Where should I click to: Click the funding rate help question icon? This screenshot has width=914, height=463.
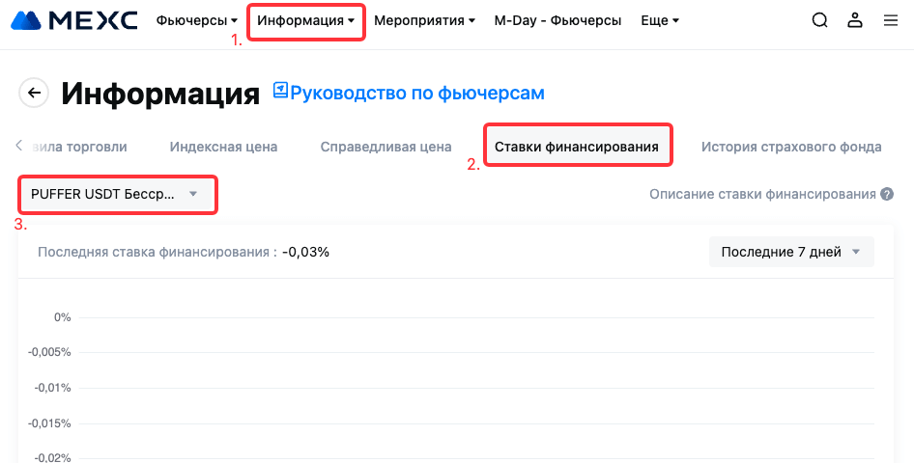[886, 194]
